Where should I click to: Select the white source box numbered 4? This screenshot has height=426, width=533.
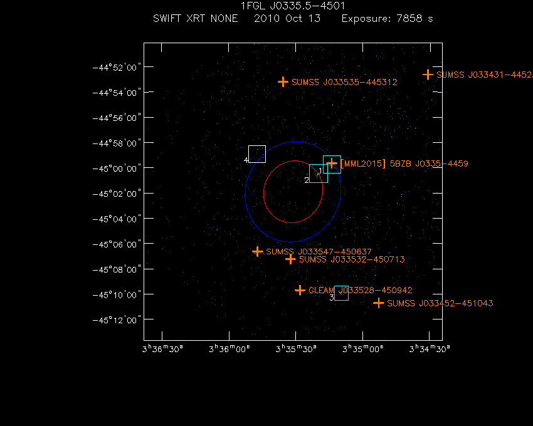point(257,154)
